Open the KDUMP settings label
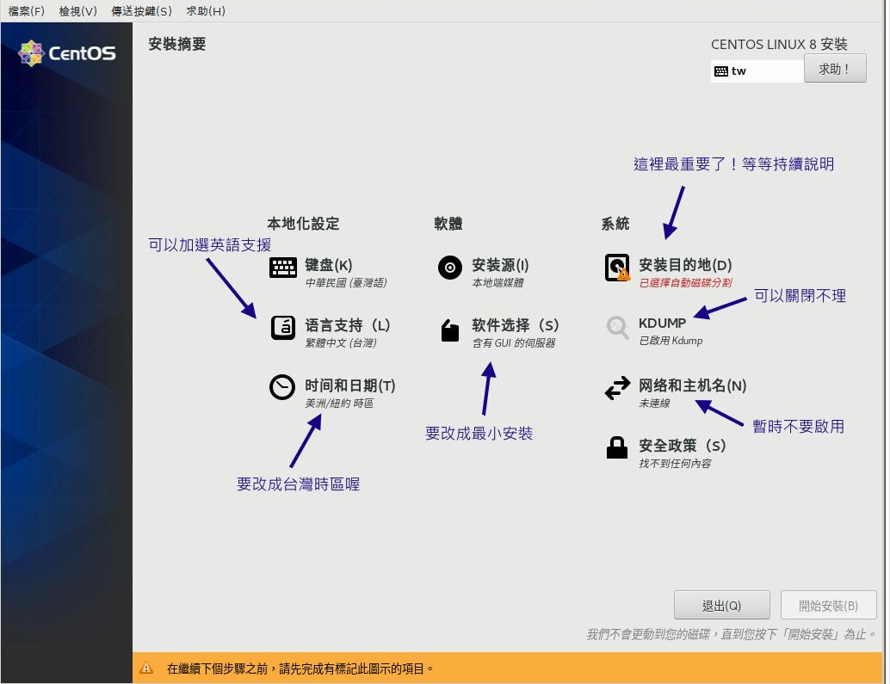Screen dimensions: 890x684 coord(663,323)
